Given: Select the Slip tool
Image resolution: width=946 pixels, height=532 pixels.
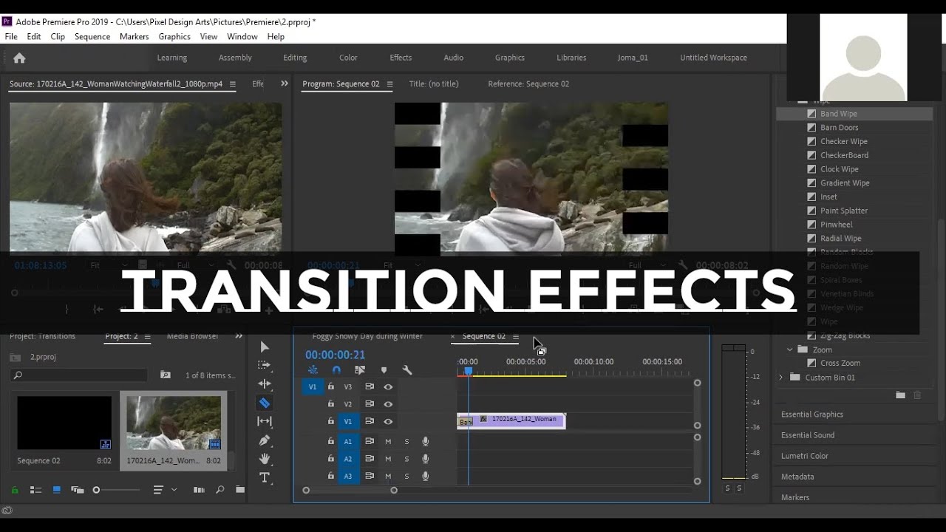Looking at the screenshot, I should click(x=265, y=421).
